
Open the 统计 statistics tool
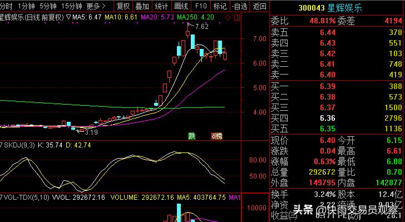162,6
